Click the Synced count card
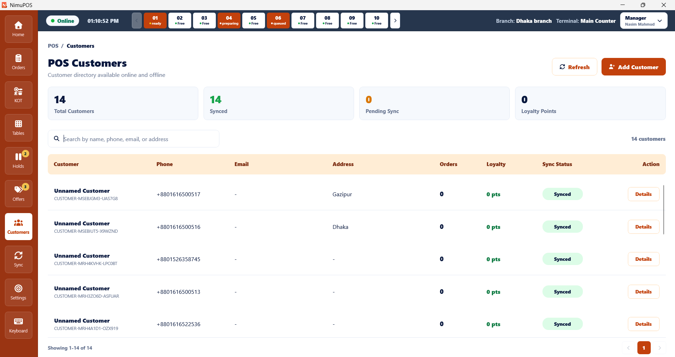Screen dimensions: 675x357 (x=279, y=104)
